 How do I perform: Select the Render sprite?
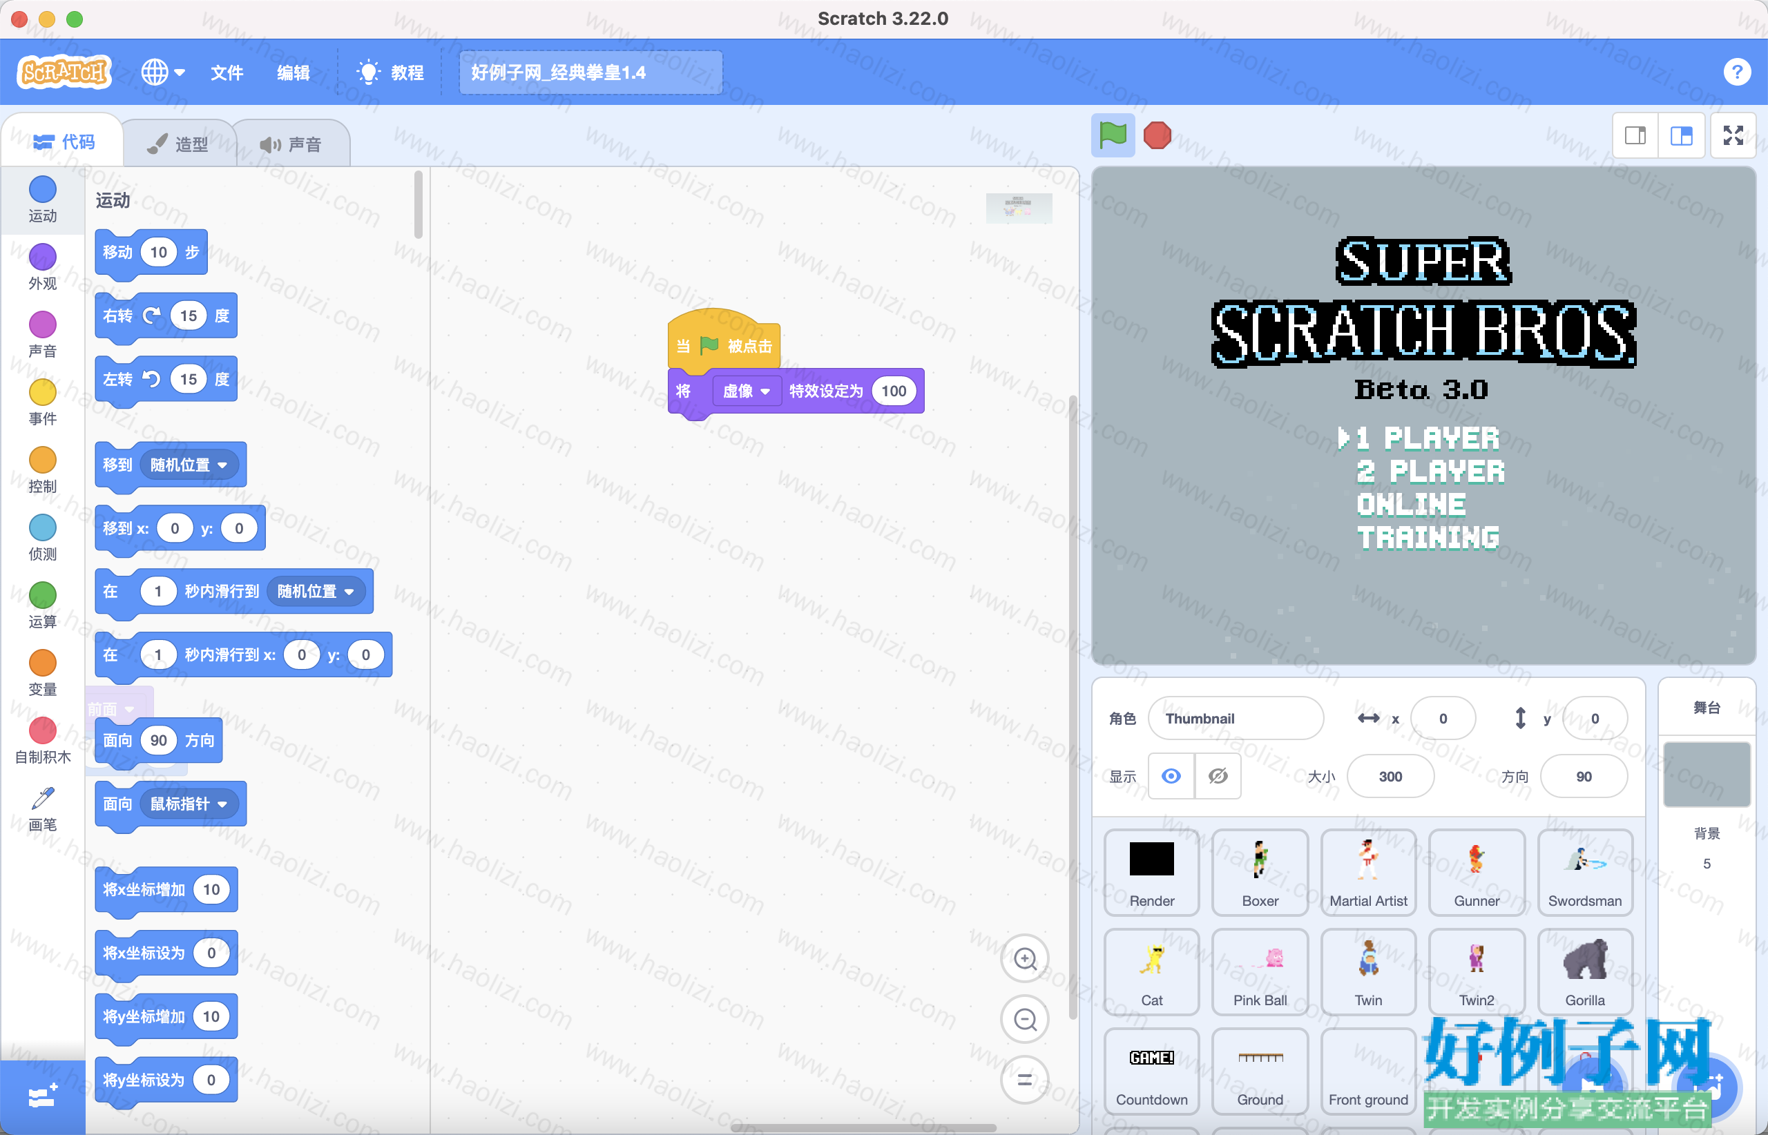[1152, 873]
